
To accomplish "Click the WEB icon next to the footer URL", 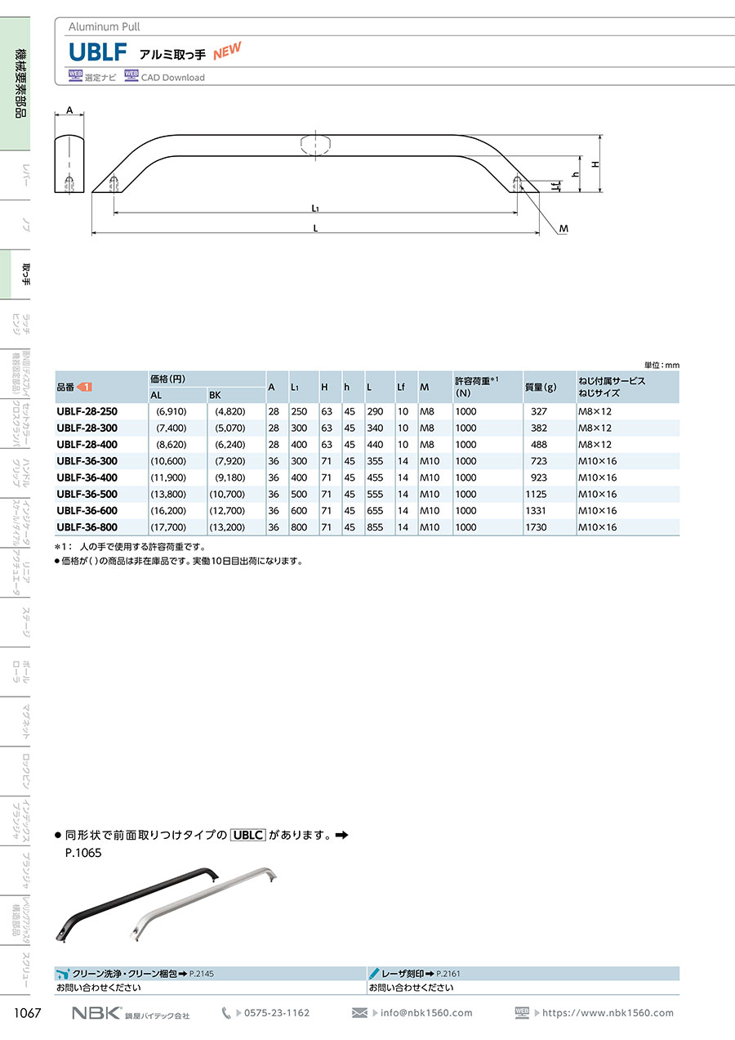I will tap(523, 1012).
